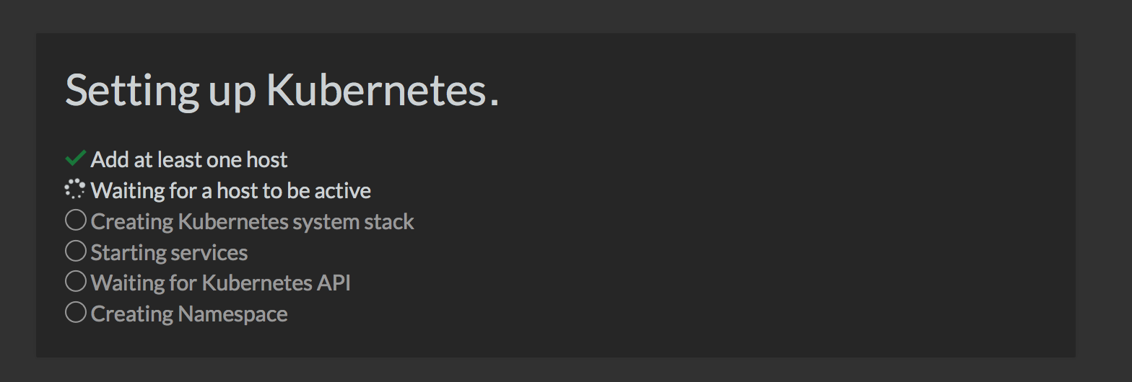The image size is (1132, 382).
Task: Click the "Setting up Kubernetes." heading
Action: [282, 91]
